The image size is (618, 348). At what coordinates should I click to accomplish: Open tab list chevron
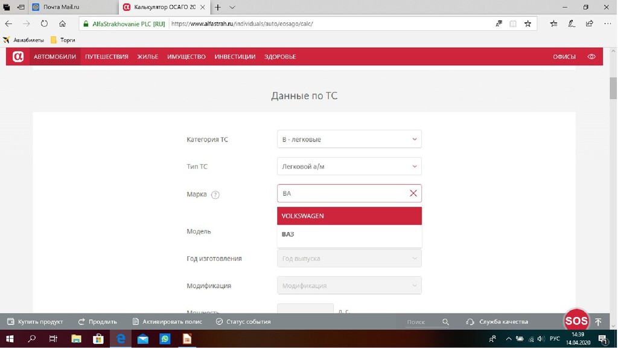(232, 7)
